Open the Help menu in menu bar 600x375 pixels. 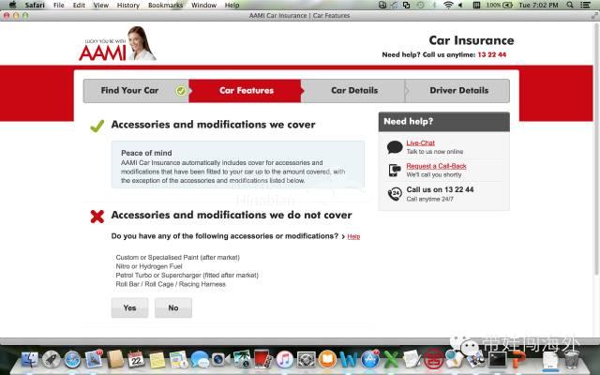(x=232, y=5)
